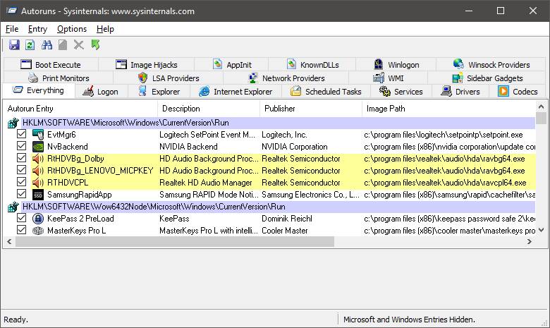
Task: Switch to the Image Hijacks tab
Action: click(147, 65)
